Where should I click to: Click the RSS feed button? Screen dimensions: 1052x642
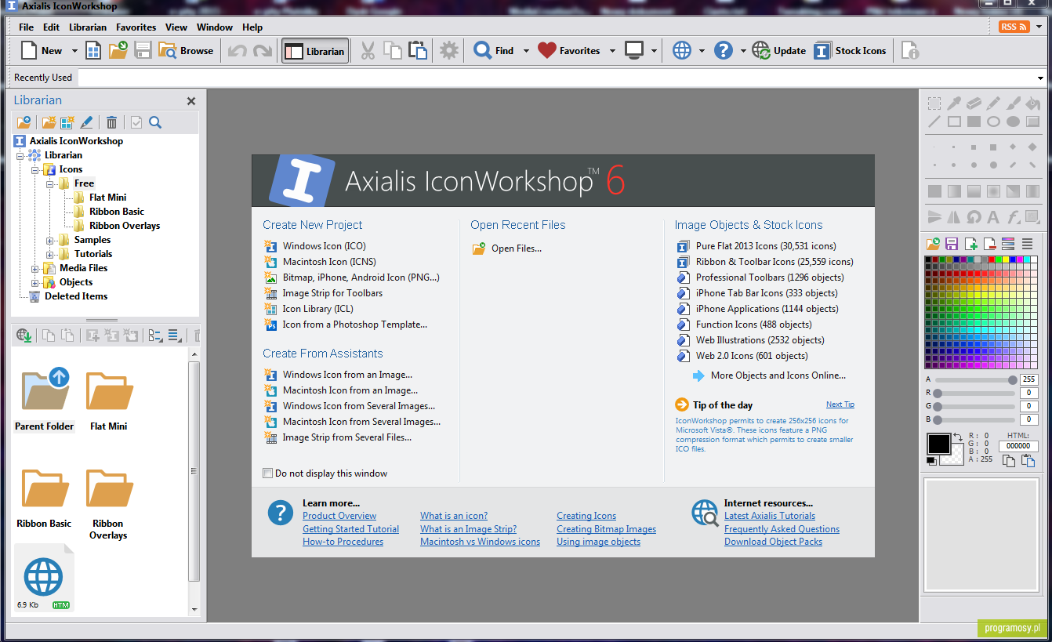pos(1014,27)
